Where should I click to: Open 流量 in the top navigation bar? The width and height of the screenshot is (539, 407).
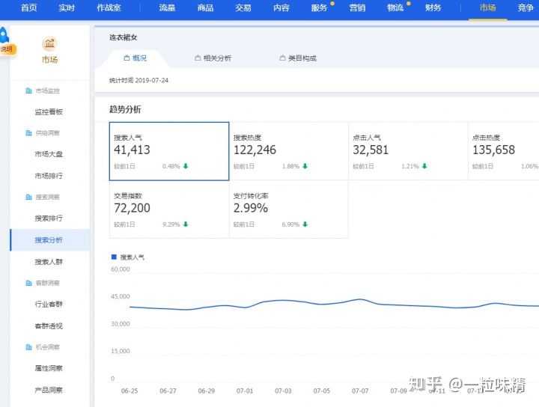pos(167,8)
